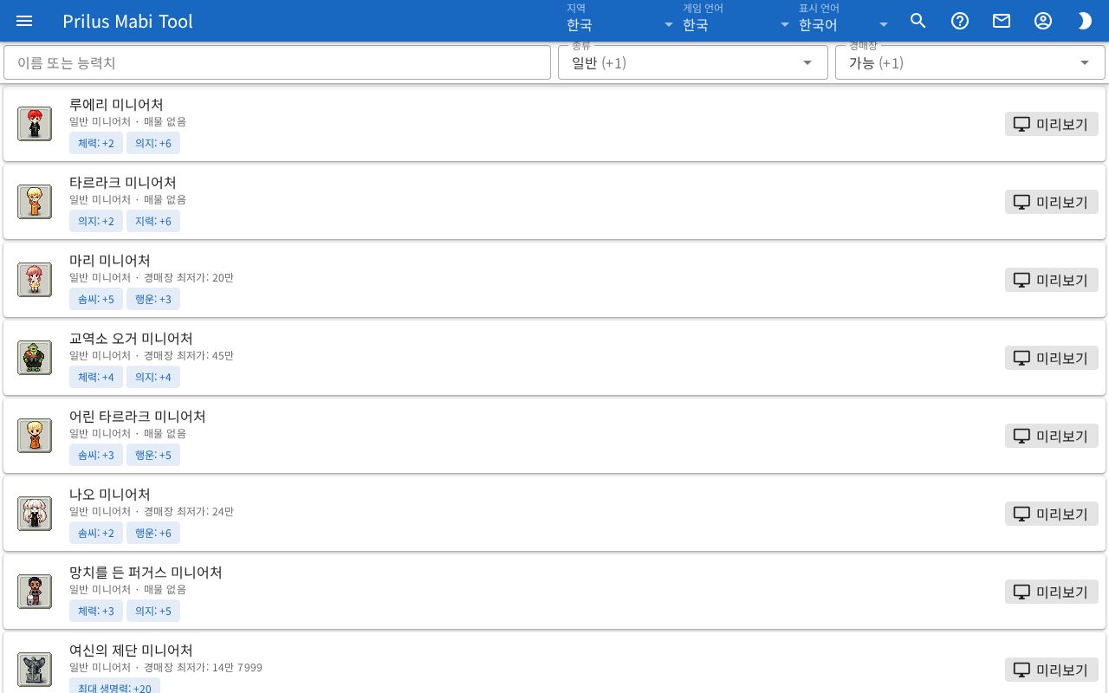
Task: Click the 루에리 미니어처 portrait icon
Action: (x=35, y=124)
